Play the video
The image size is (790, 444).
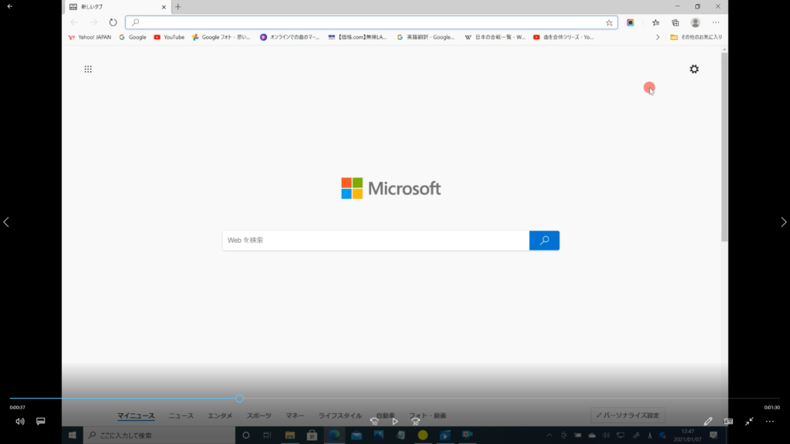[x=395, y=422]
